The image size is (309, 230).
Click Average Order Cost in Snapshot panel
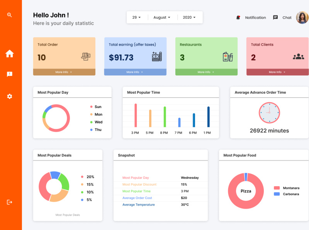coord(137,198)
